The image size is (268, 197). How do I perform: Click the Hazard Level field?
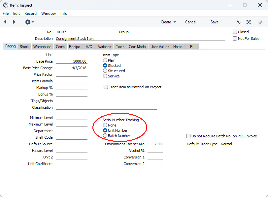tap(72, 151)
